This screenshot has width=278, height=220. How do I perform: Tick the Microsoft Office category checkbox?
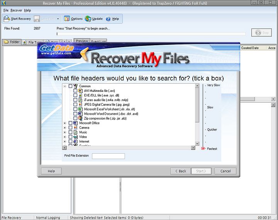point(70,123)
